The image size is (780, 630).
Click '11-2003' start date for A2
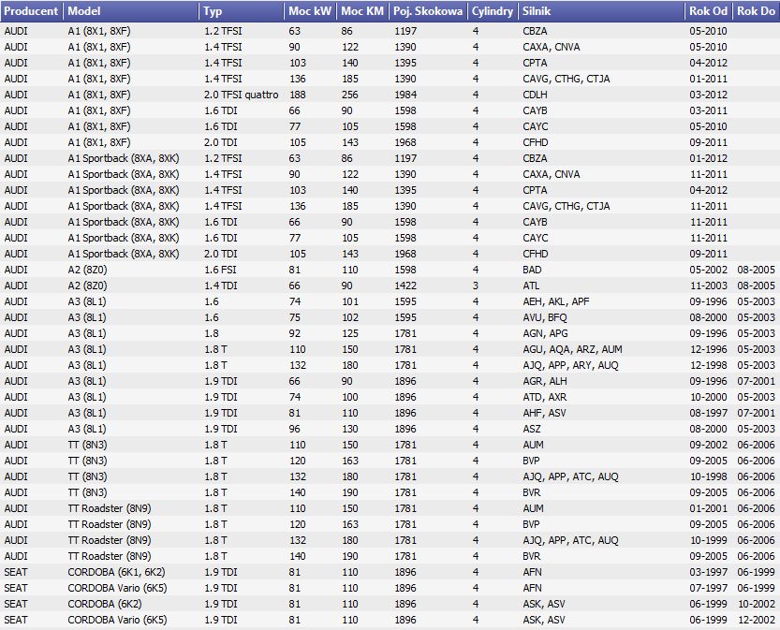tap(708, 286)
